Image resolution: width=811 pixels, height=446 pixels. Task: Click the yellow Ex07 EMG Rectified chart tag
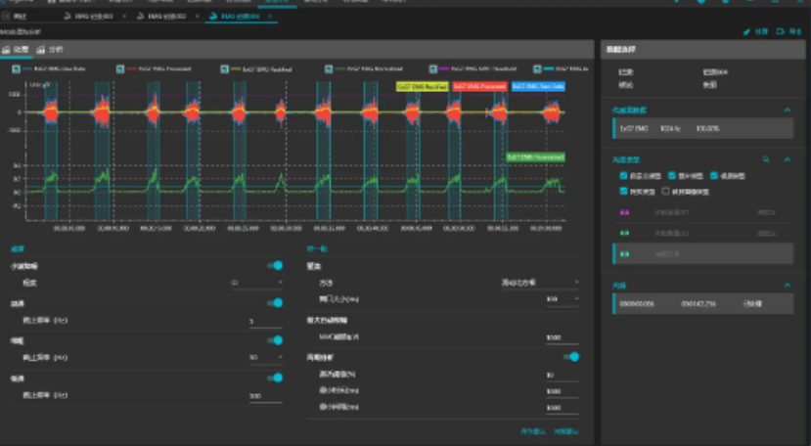pyautogui.click(x=423, y=86)
